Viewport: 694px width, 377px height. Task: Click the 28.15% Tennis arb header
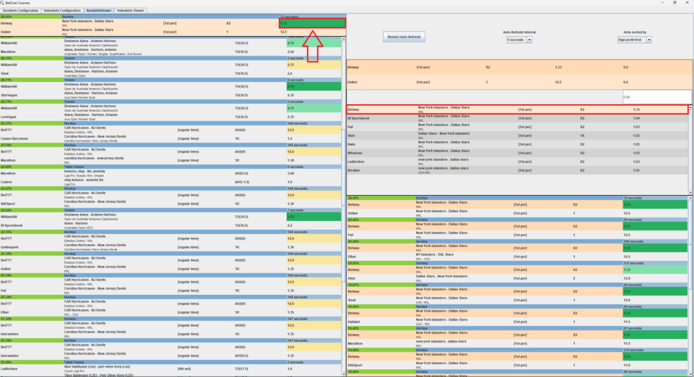(171, 58)
